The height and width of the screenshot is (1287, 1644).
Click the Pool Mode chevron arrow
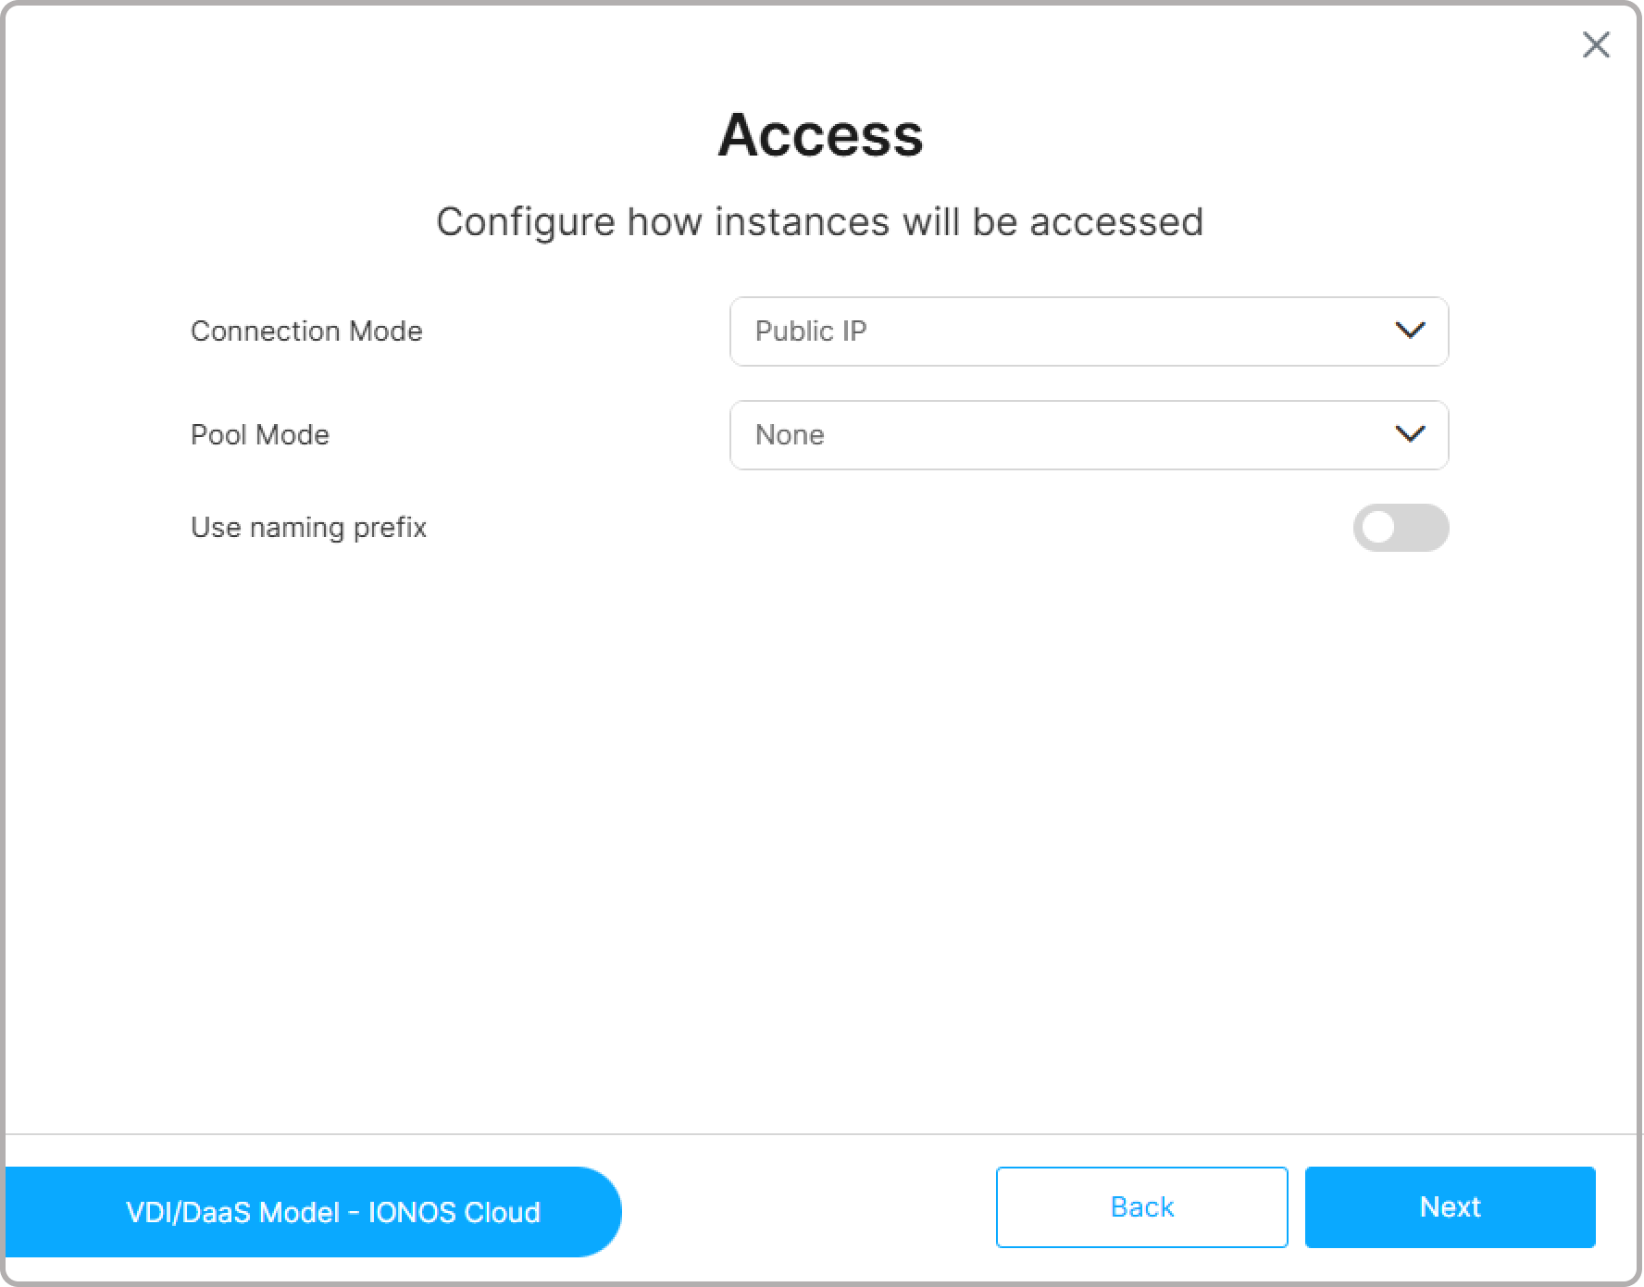coord(1409,434)
